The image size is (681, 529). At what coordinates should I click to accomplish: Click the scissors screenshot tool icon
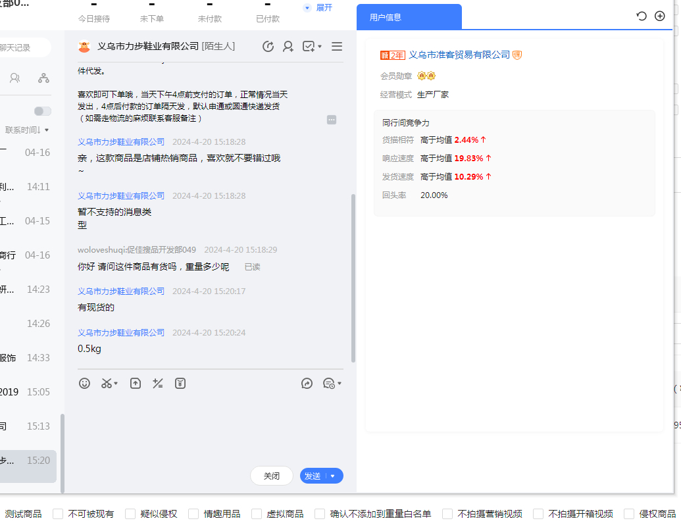(x=107, y=383)
